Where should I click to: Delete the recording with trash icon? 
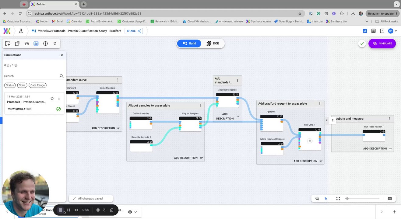click(x=112, y=210)
